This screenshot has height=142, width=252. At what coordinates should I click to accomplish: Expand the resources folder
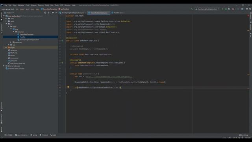(x=11, y=42)
